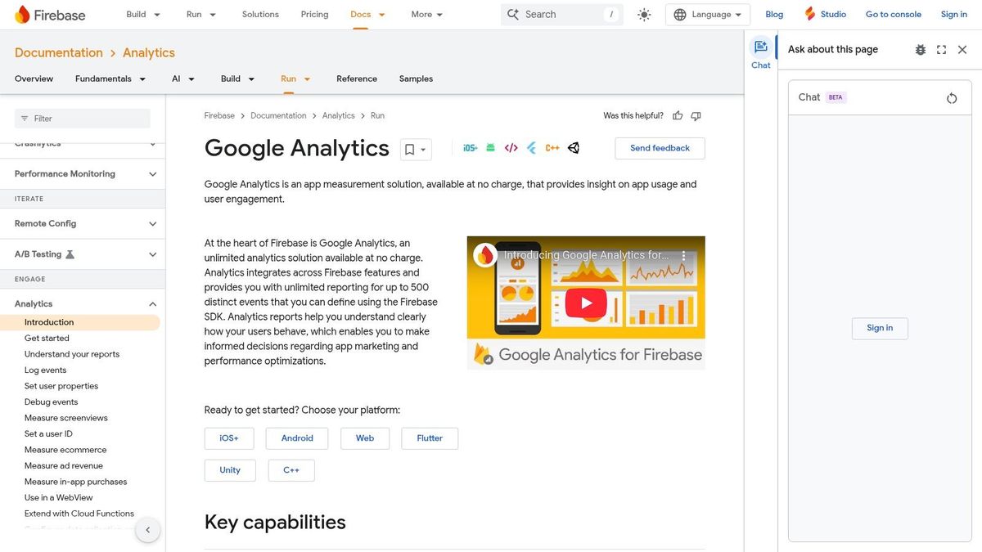Image resolution: width=982 pixels, height=552 pixels.
Task: Open the Firebase Studio flame icon
Action: coord(809,14)
